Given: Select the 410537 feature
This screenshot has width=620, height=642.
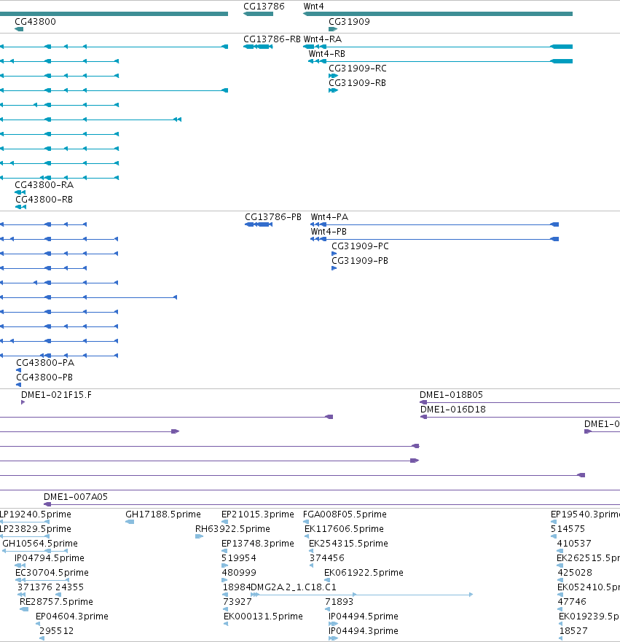Looking at the screenshot, I should point(560,551).
